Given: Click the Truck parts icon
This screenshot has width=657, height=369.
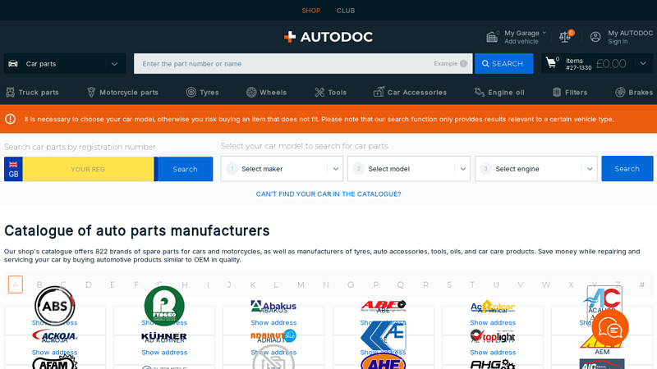Looking at the screenshot, I should (10, 92).
